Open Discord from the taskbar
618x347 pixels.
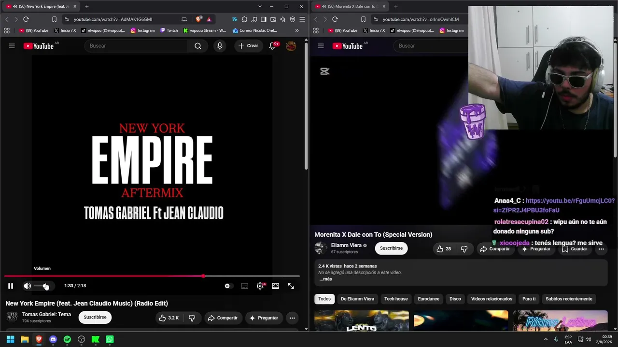tap(53, 339)
